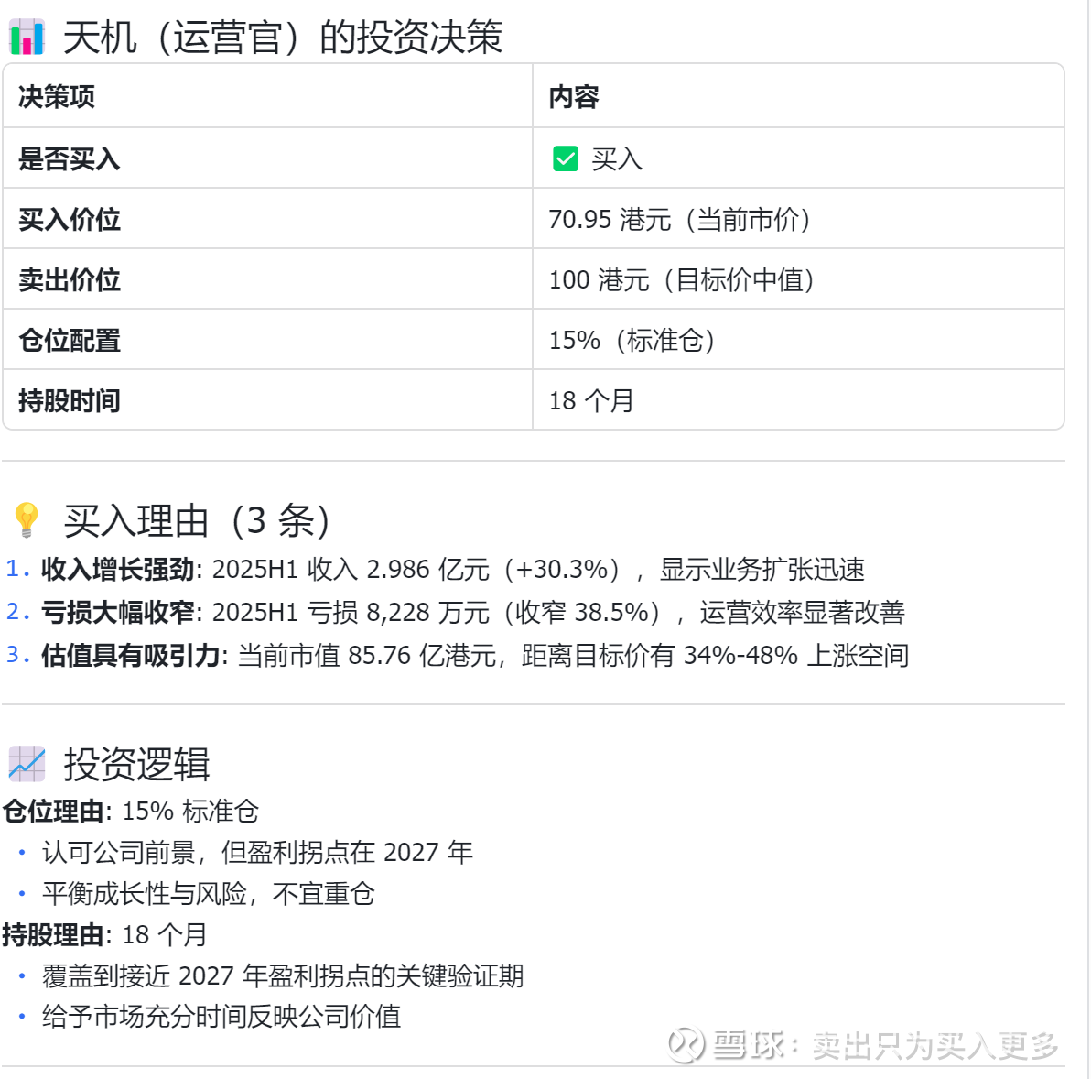Click the 收入增长强劲 reason heading
Viewport: 1091px width, 1079px height.
point(118,570)
